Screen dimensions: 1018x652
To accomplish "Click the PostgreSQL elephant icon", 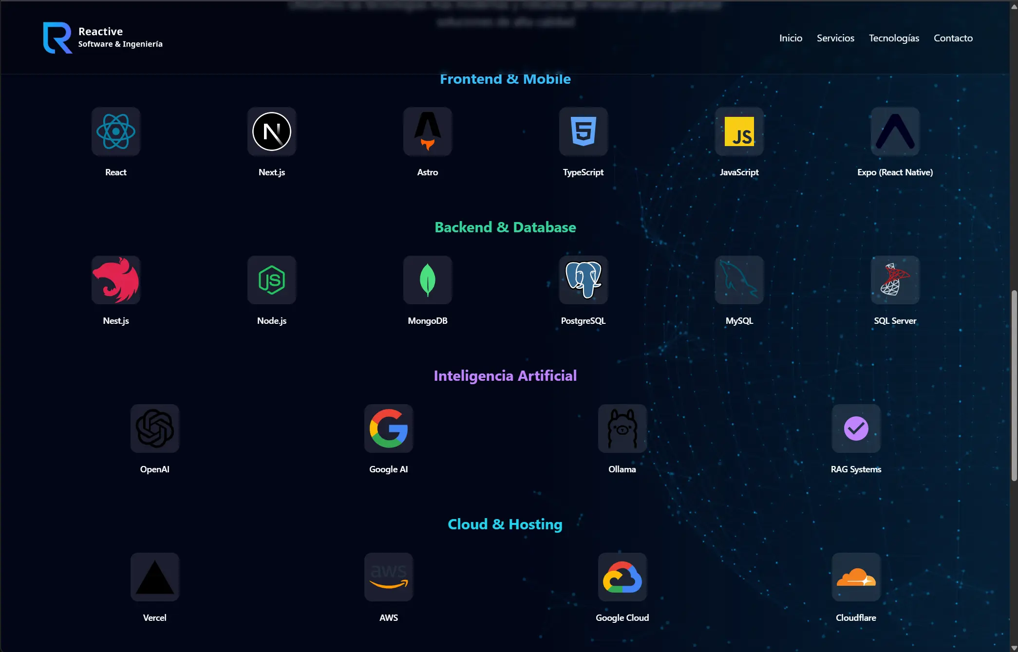I will coord(583,280).
